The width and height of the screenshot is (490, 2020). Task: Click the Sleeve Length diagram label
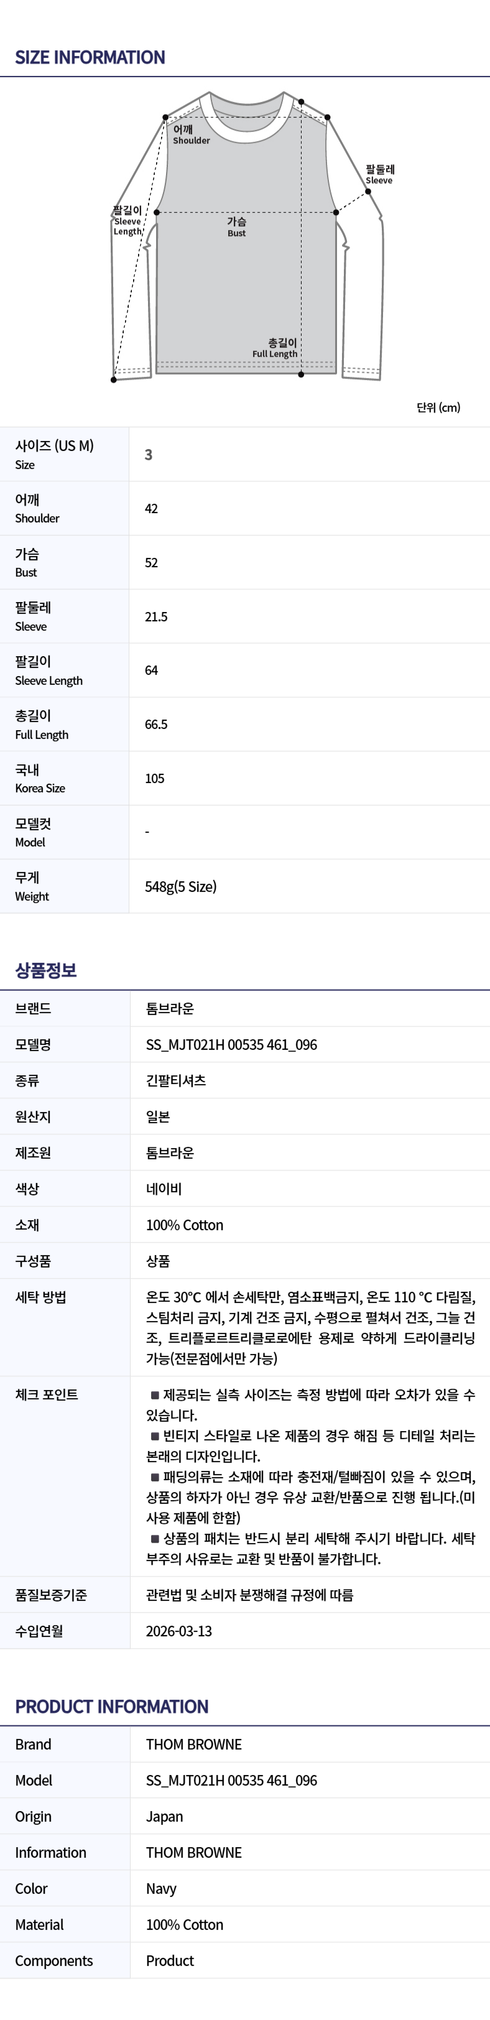pos(128,221)
